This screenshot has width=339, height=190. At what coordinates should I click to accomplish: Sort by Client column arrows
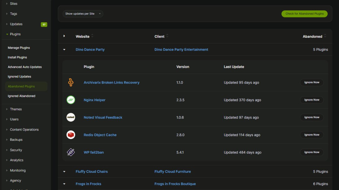coord(167,36)
